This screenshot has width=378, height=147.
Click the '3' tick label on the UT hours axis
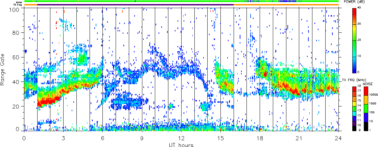click(63, 138)
